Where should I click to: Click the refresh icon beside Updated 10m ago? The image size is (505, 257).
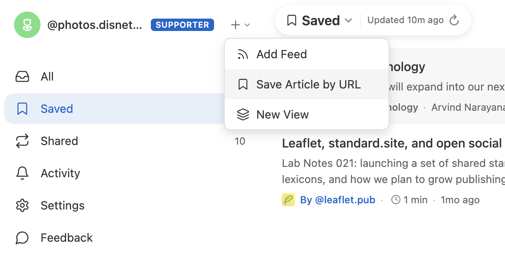pyautogui.click(x=454, y=20)
